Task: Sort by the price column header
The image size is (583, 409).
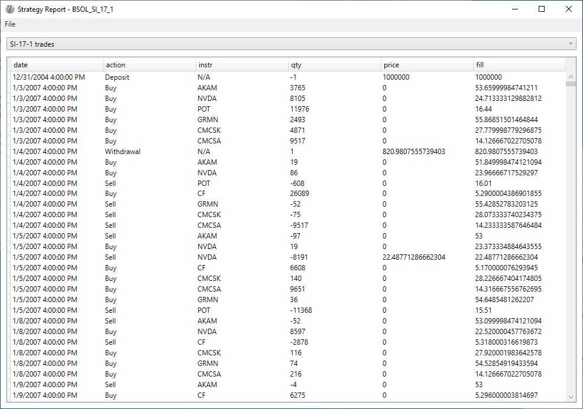Action: 427,65
